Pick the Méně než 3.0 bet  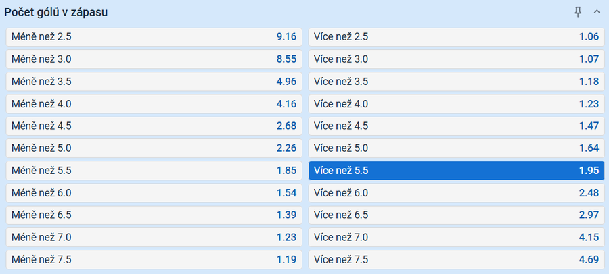coord(154,59)
